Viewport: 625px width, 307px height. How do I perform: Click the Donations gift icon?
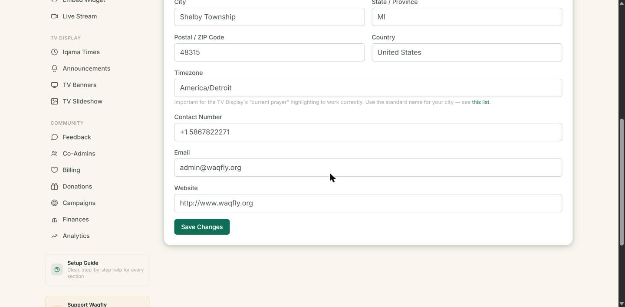pyautogui.click(x=54, y=187)
